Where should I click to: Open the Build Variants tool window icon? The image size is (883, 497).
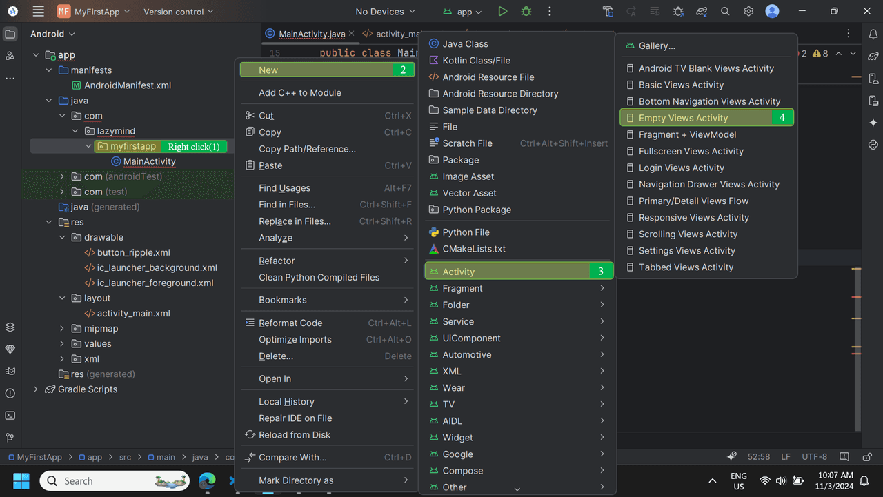coord(10,327)
